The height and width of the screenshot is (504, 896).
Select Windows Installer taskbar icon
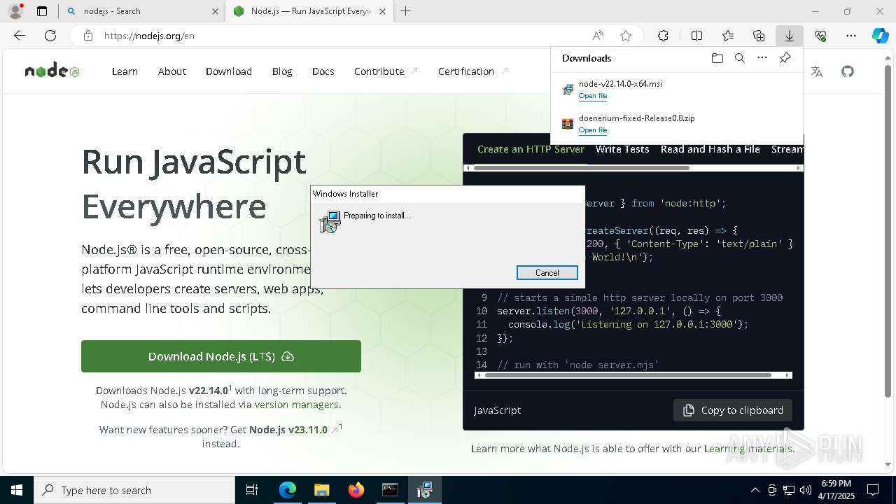point(424,490)
